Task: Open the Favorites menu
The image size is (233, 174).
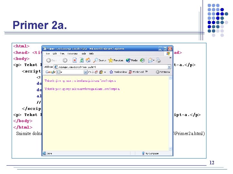Action: tap(72, 53)
